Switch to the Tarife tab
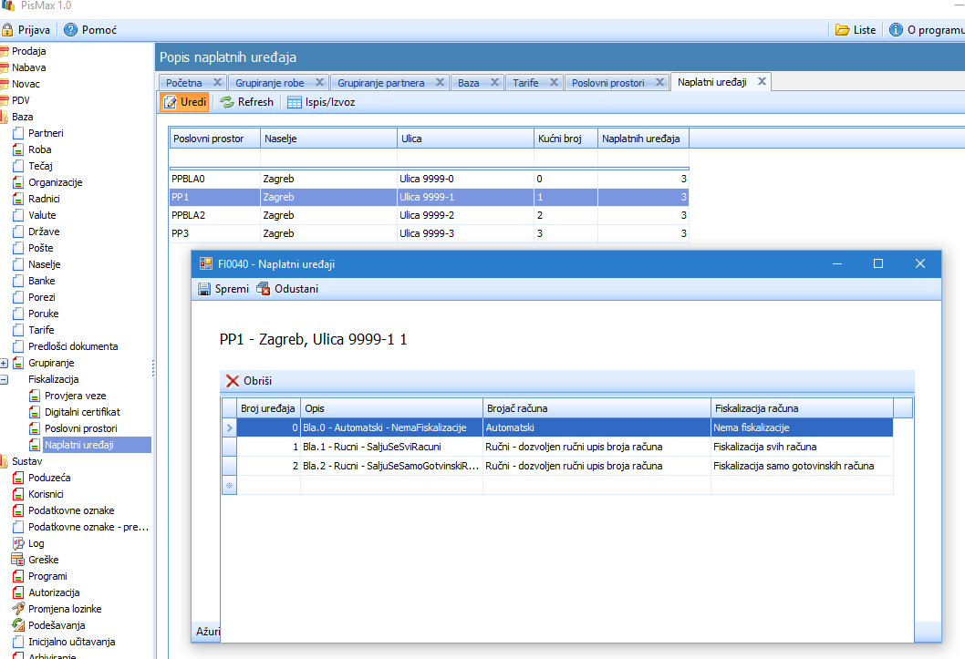The width and height of the screenshot is (965, 659). pyautogui.click(x=525, y=83)
